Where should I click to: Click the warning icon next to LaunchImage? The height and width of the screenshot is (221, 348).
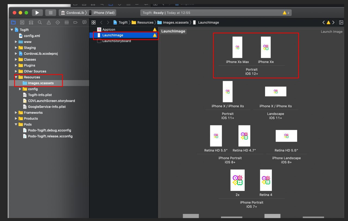point(155,35)
